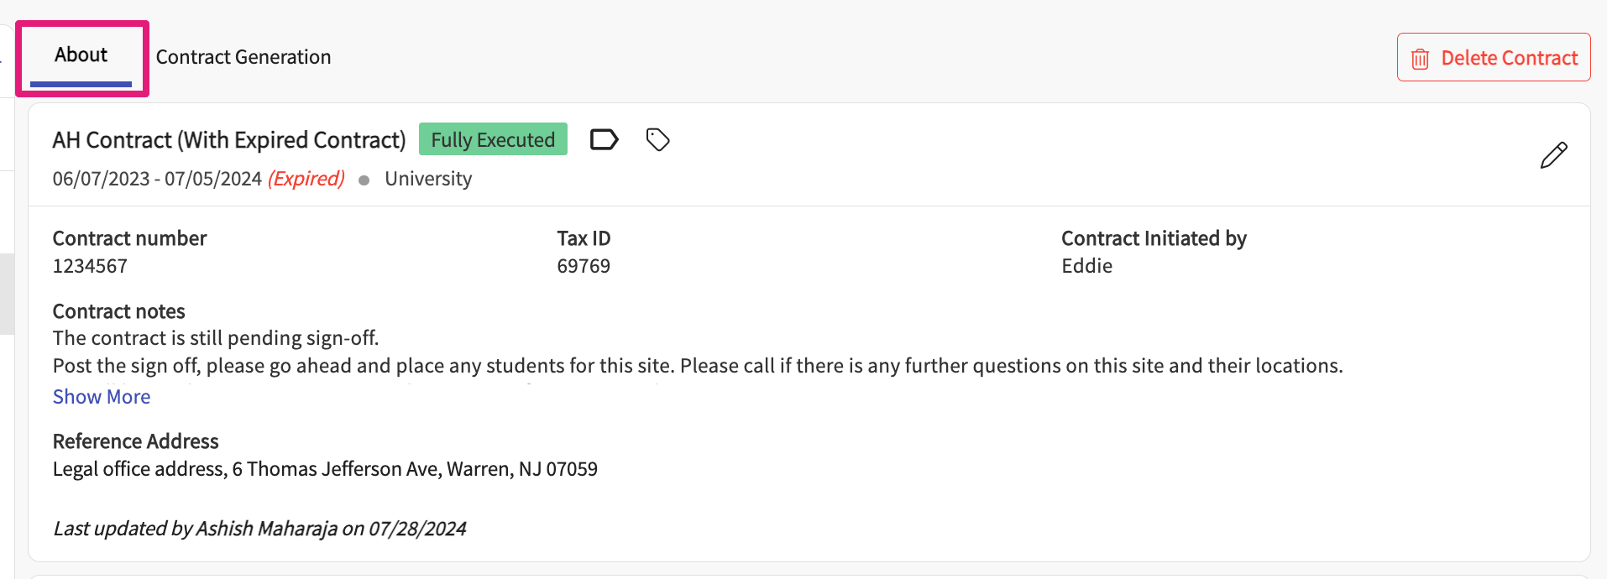Screen dimensions: 1607x579
Task: Expand notes with Show More
Action: (x=102, y=397)
